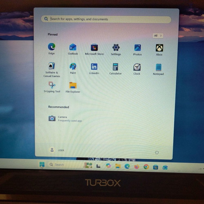The image size is (204, 204).
Task: Focus the Start menu search field
Action: (106, 19)
